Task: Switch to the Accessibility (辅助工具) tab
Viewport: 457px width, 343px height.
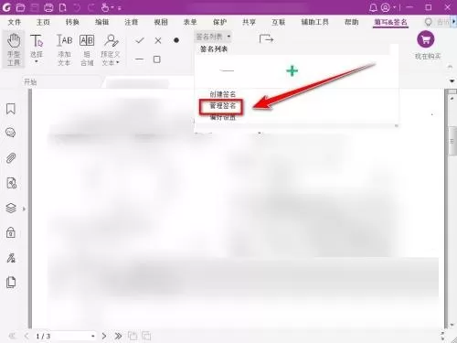Action: (x=315, y=22)
